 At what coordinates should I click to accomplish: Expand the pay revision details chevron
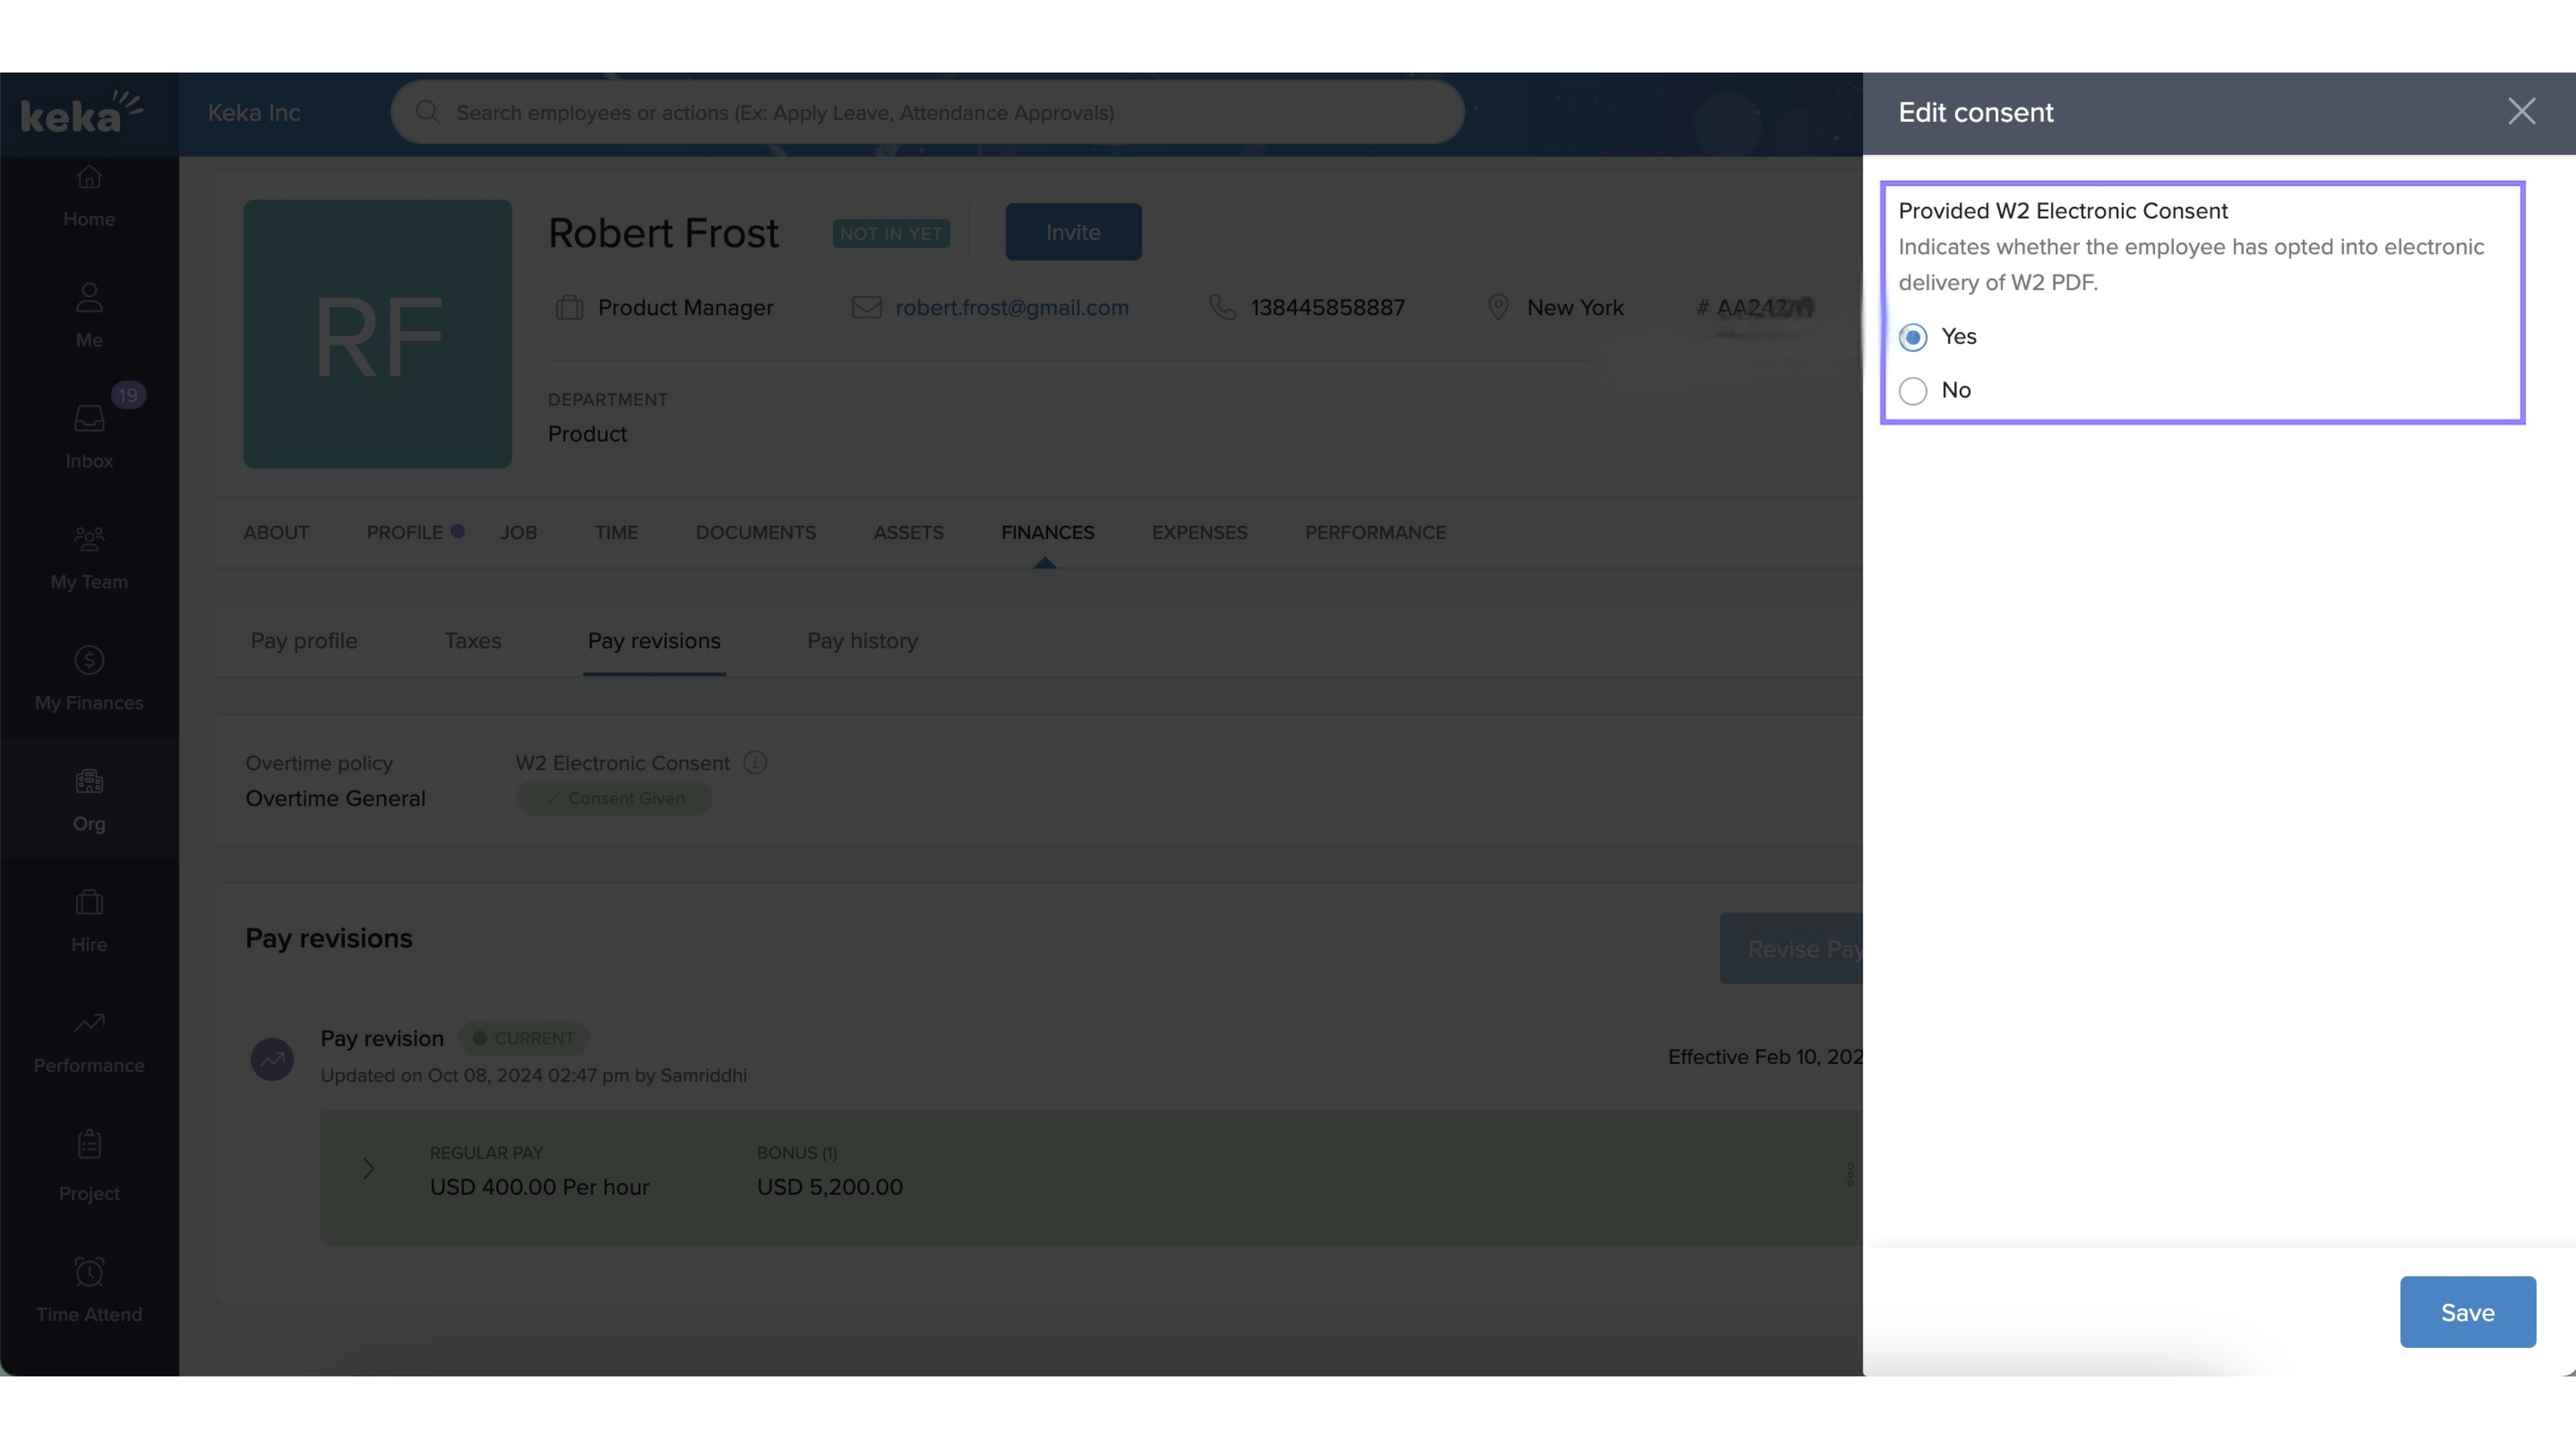pos(368,1168)
